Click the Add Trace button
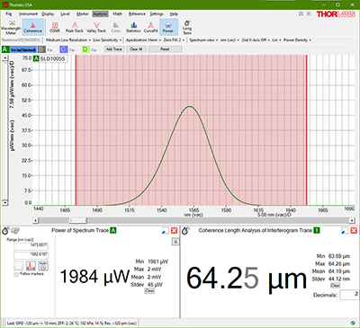 click(114, 49)
